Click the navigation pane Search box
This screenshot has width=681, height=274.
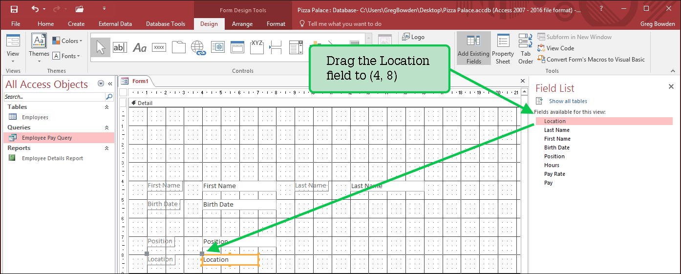pyautogui.click(x=55, y=97)
